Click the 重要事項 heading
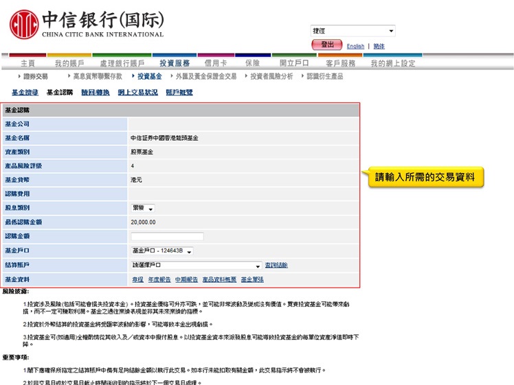This screenshot has height=385, width=514. coord(15,357)
